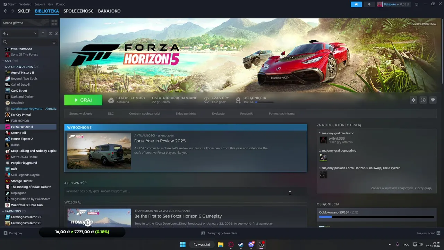Click the activity comment input field
Image resolution: width=444 pixels, height=250 pixels.
tap(186, 191)
